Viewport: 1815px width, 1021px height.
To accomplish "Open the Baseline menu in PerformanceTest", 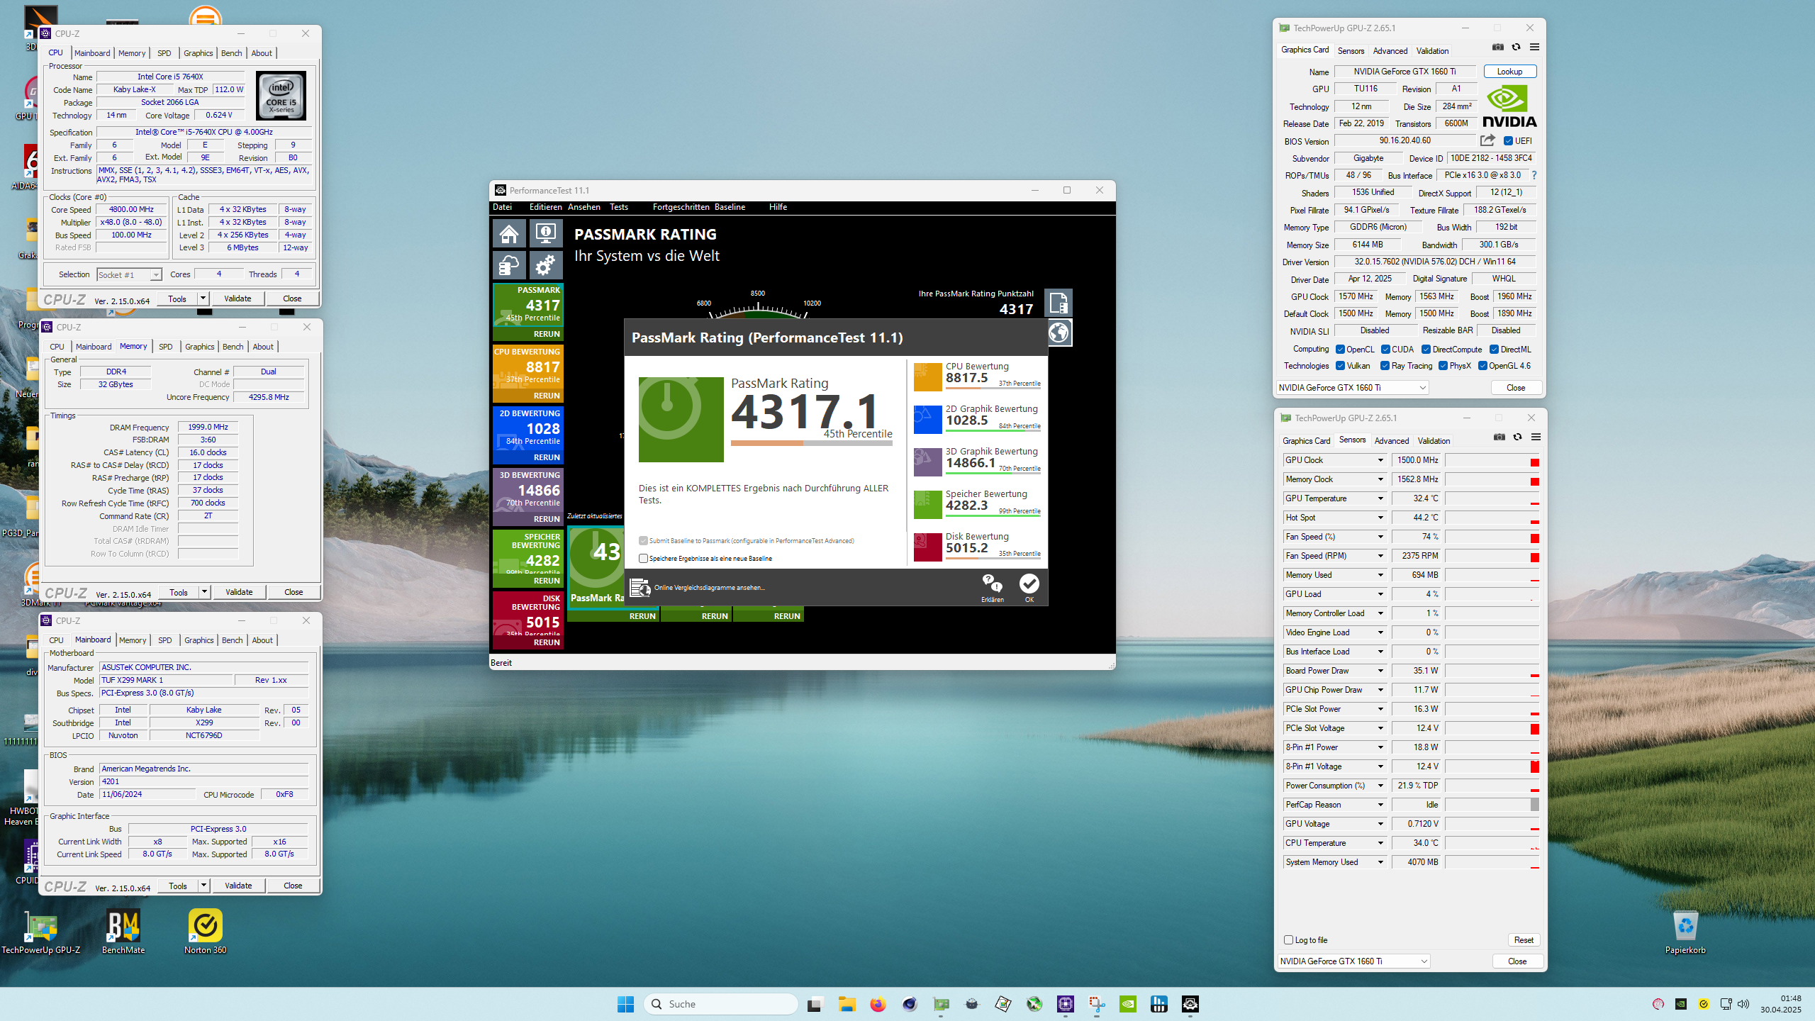I will click(x=730, y=207).
